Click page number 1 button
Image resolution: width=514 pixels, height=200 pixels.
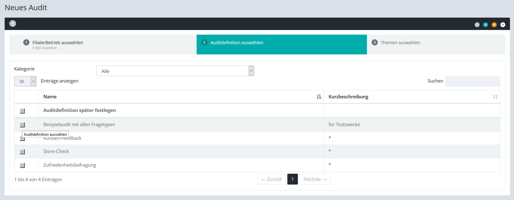point(292,179)
